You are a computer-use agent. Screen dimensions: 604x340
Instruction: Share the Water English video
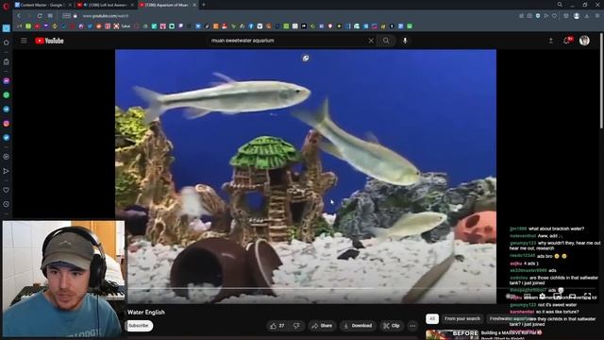322,326
